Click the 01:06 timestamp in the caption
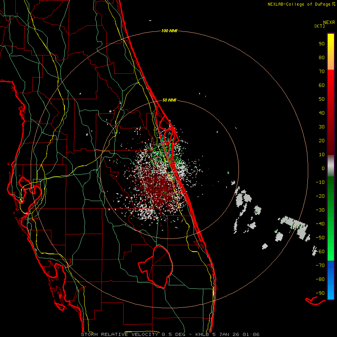 pos(251,334)
